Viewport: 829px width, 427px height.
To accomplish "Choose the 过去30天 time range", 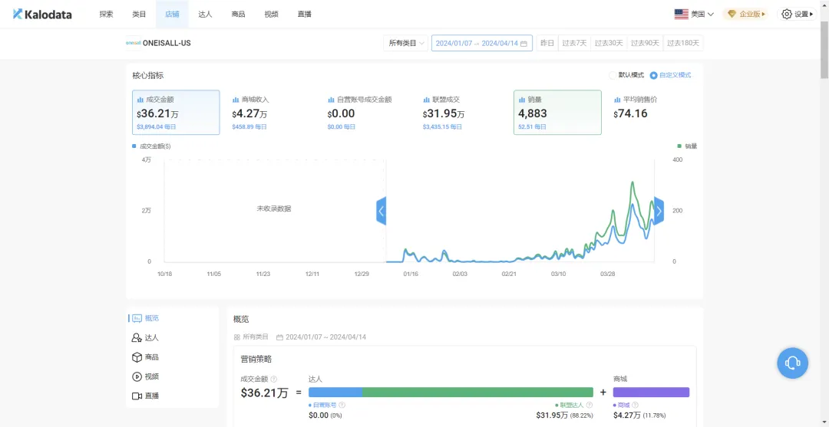I will point(610,44).
